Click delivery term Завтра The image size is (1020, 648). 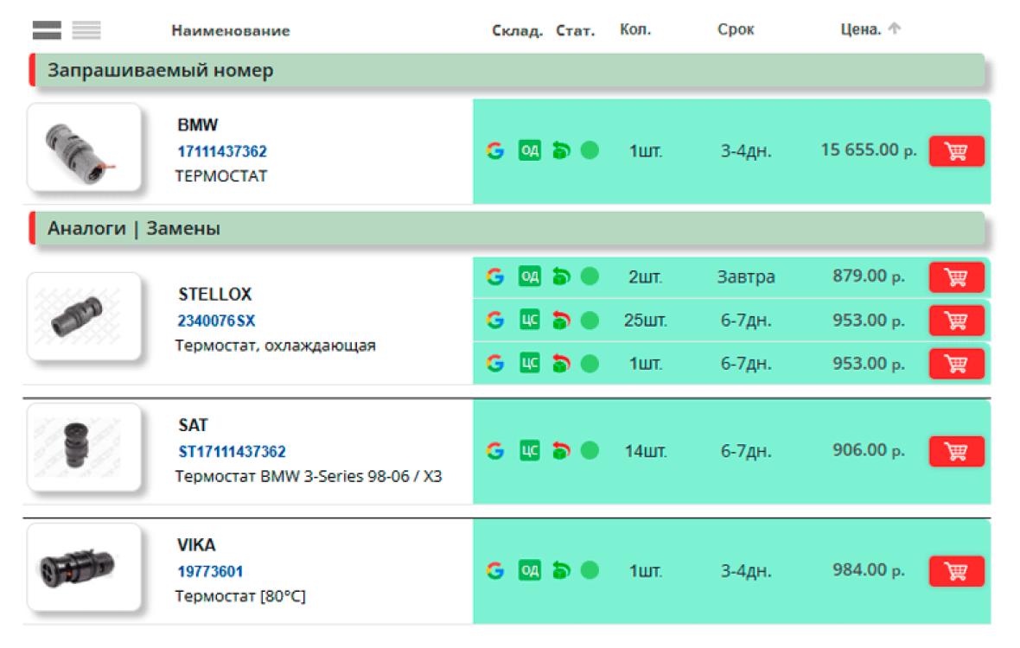point(746,276)
